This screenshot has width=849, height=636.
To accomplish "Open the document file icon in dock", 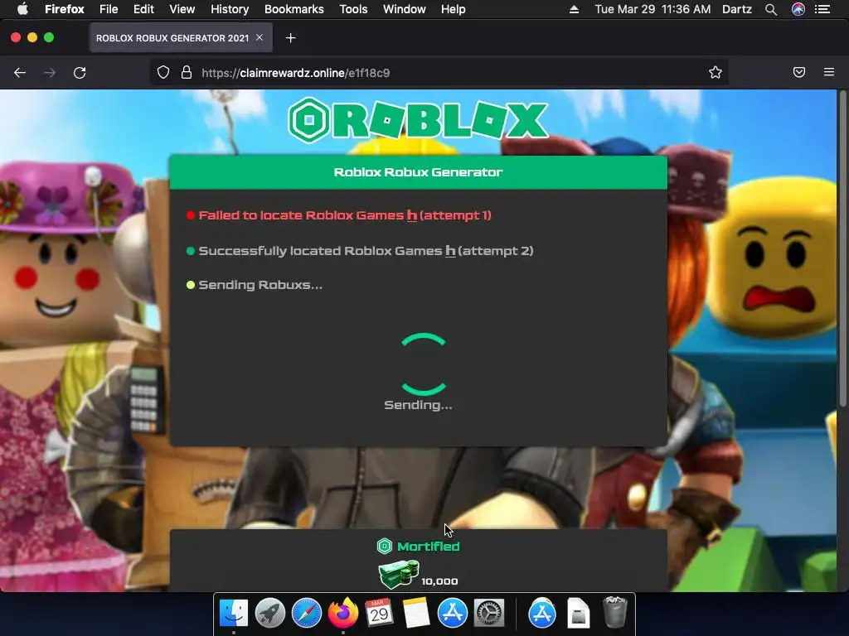I will [578, 613].
